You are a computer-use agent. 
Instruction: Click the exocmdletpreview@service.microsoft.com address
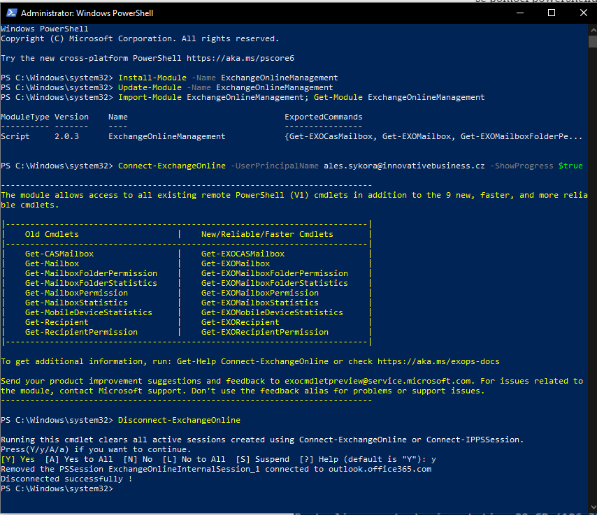click(x=380, y=381)
